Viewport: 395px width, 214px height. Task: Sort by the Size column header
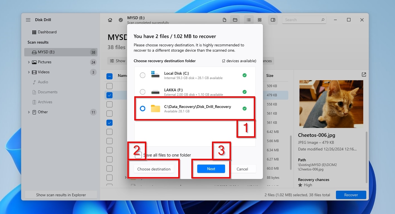[x=270, y=75]
